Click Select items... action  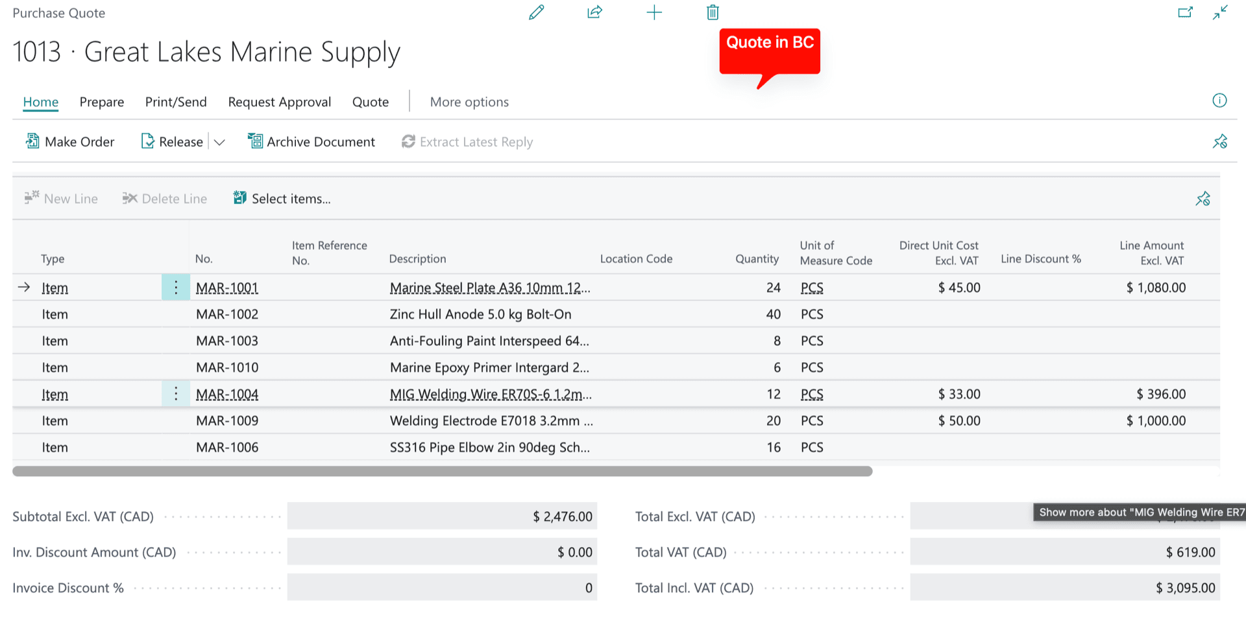(282, 199)
